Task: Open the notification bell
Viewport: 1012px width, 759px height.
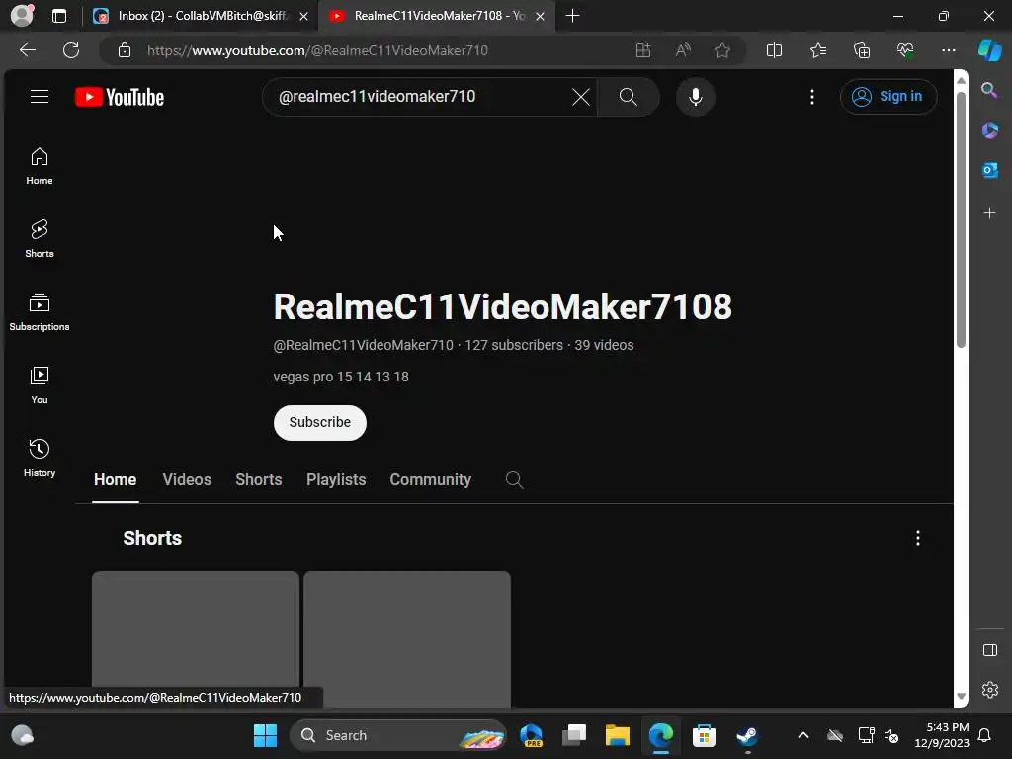Action: tap(984, 735)
